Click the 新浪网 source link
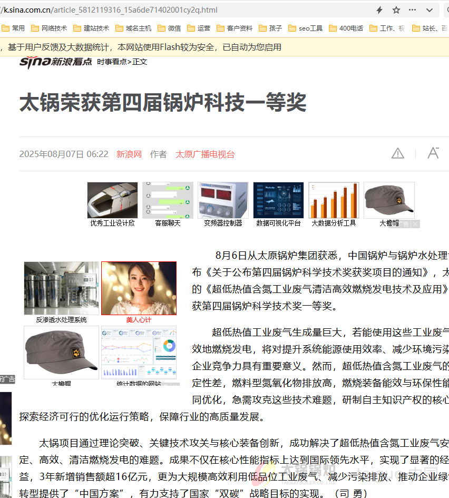The image size is (449, 498). click(x=129, y=154)
